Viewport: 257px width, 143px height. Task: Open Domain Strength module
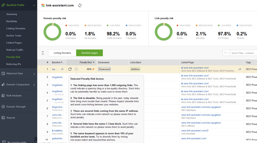(x=16, y=107)
